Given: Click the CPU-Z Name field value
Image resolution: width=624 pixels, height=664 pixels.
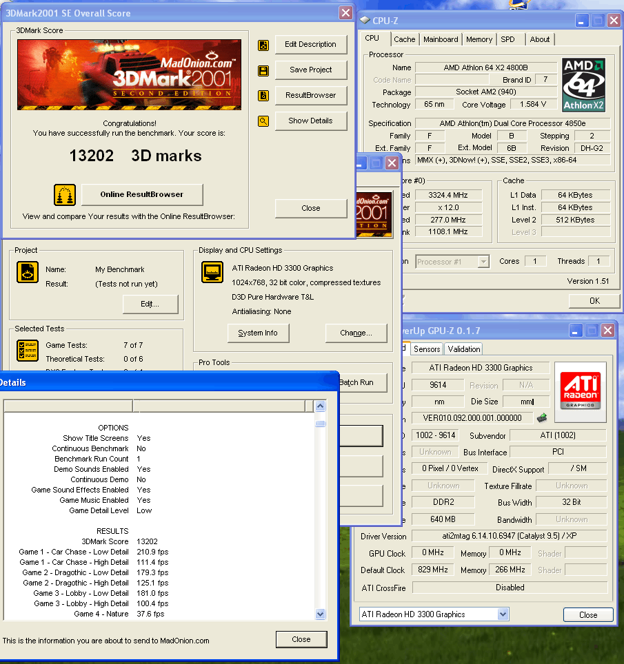Looking at the screenshot, I should pos(486,68).
